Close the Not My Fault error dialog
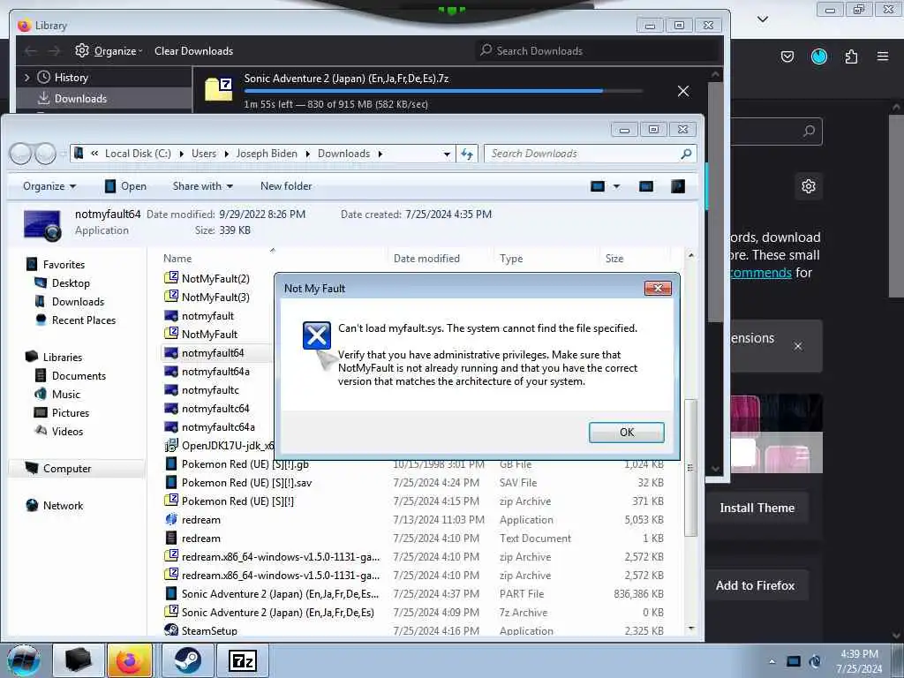Screen dimensions: 904x678 [x=658, y=289]
